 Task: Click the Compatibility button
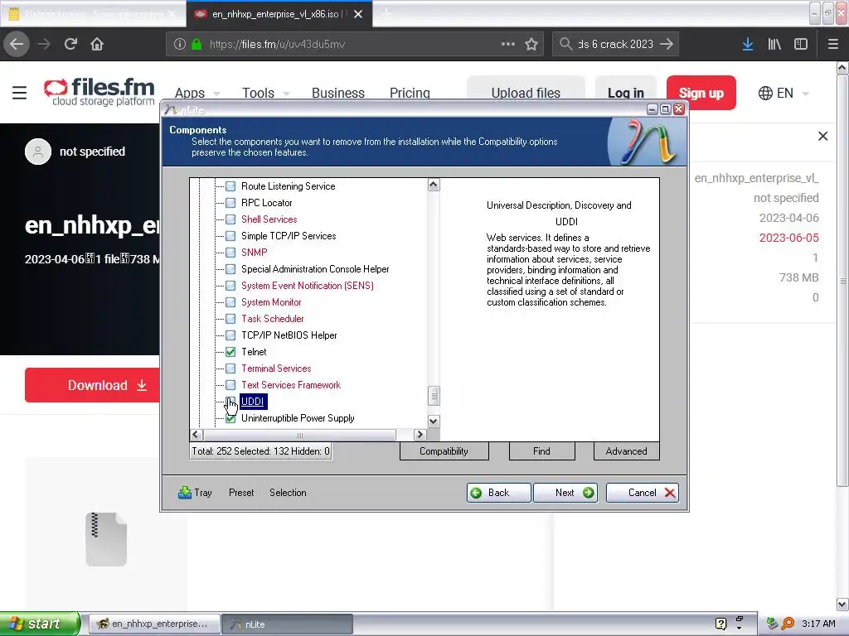point(444,451)
